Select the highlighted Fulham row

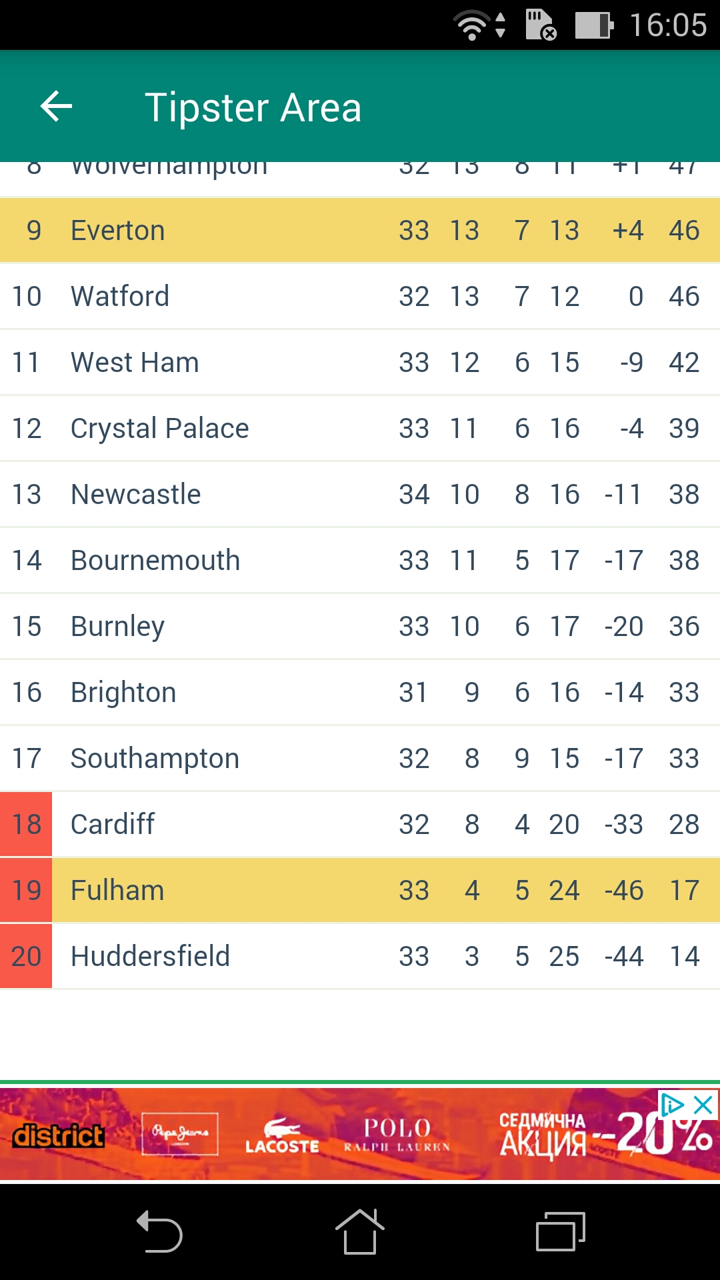click(360, 890)
